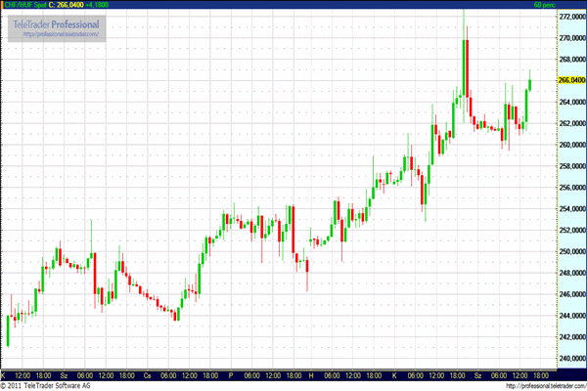Select the H day marker on time axis

pos(312,375)
